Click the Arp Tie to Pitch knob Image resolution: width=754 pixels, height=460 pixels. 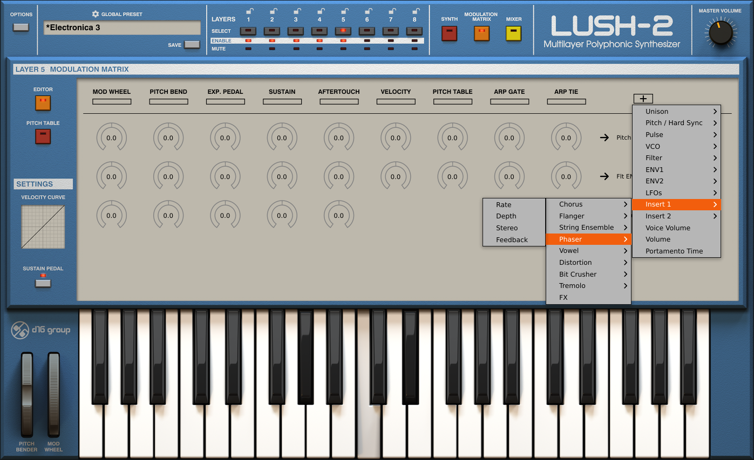(566, 138)
